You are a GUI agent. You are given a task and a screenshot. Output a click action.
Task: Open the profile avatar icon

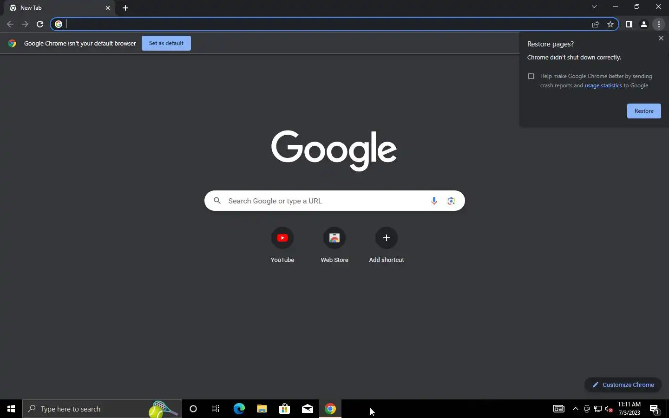point(644,24)
